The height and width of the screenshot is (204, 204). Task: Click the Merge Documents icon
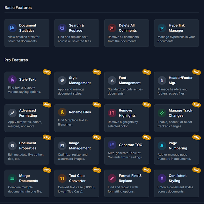(x=12, y=178)
